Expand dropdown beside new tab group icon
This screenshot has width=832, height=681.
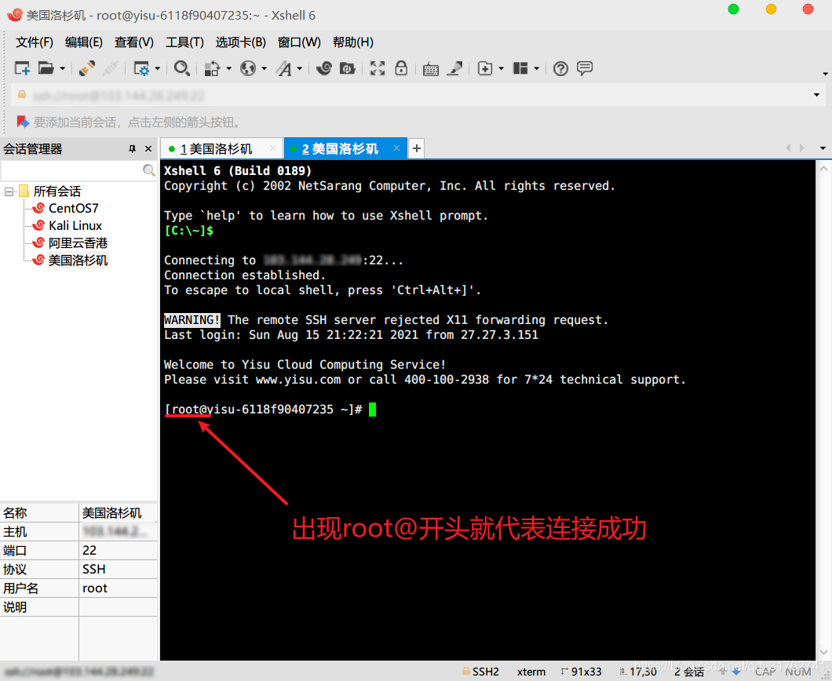point(501,68)
